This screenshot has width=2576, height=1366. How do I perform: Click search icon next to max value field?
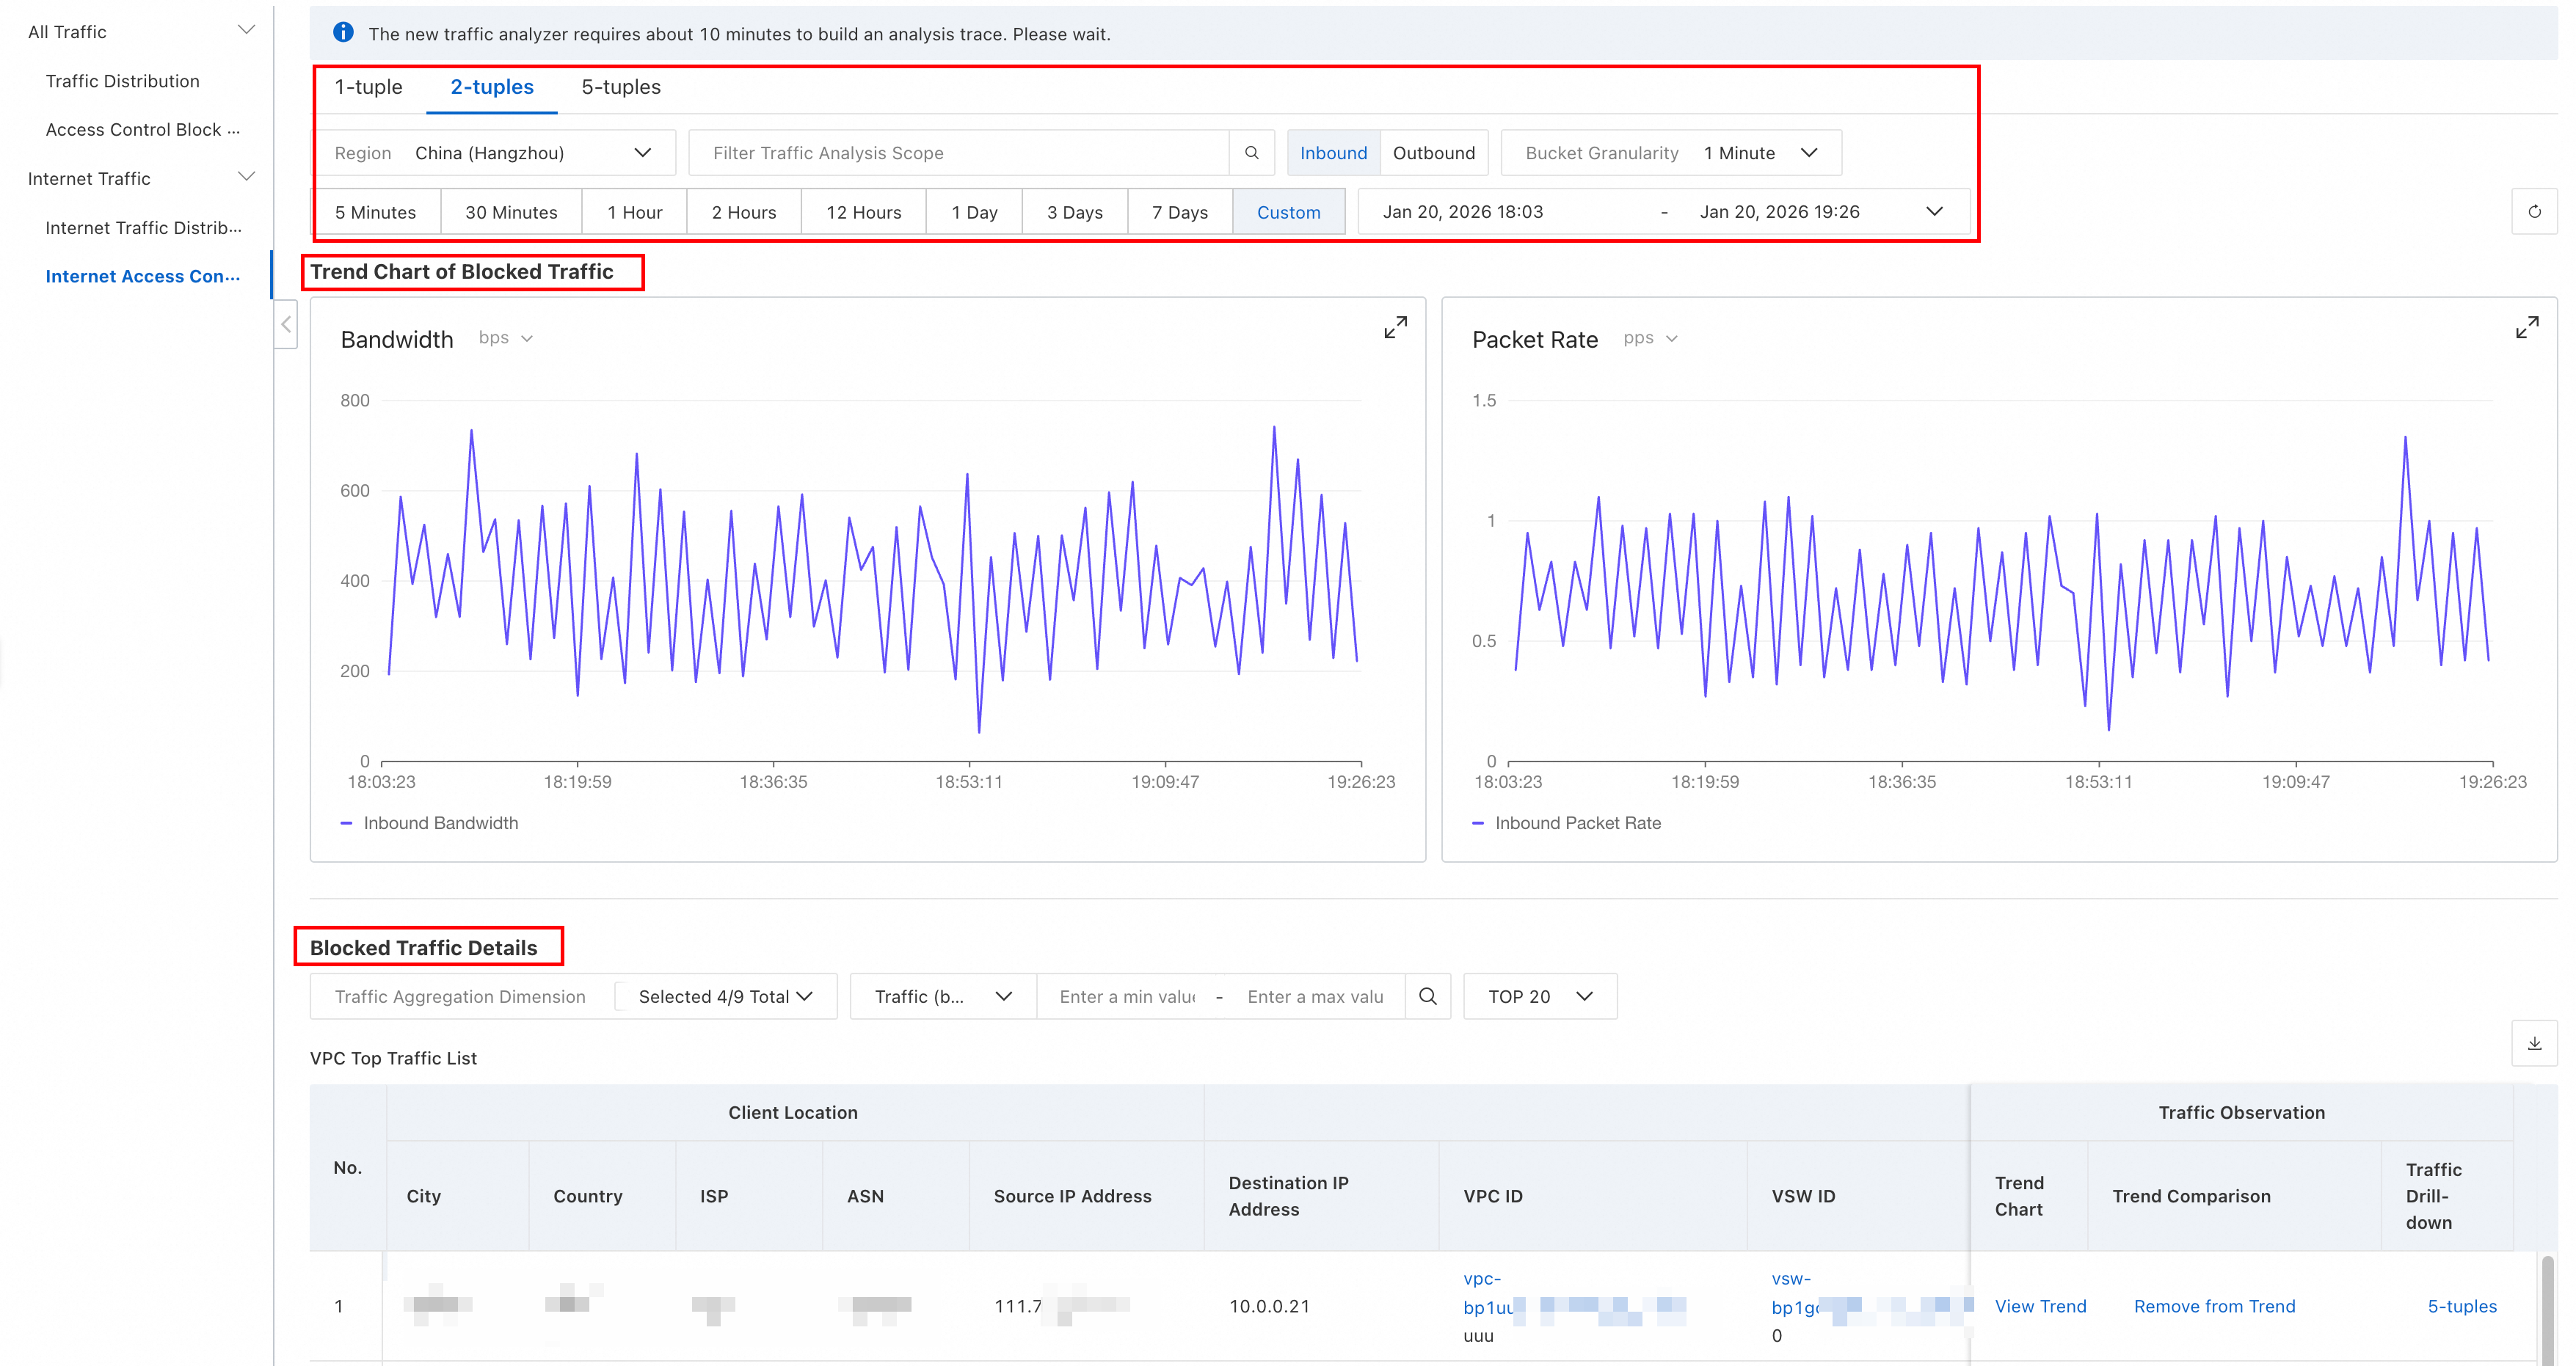pyautogui.click(x=1427, y=996)
